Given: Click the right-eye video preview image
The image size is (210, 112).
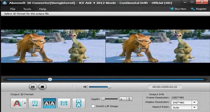Looking at the screenshot, I should 158,46.
